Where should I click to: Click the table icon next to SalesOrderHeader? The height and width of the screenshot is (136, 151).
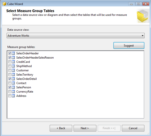point(13,53)
